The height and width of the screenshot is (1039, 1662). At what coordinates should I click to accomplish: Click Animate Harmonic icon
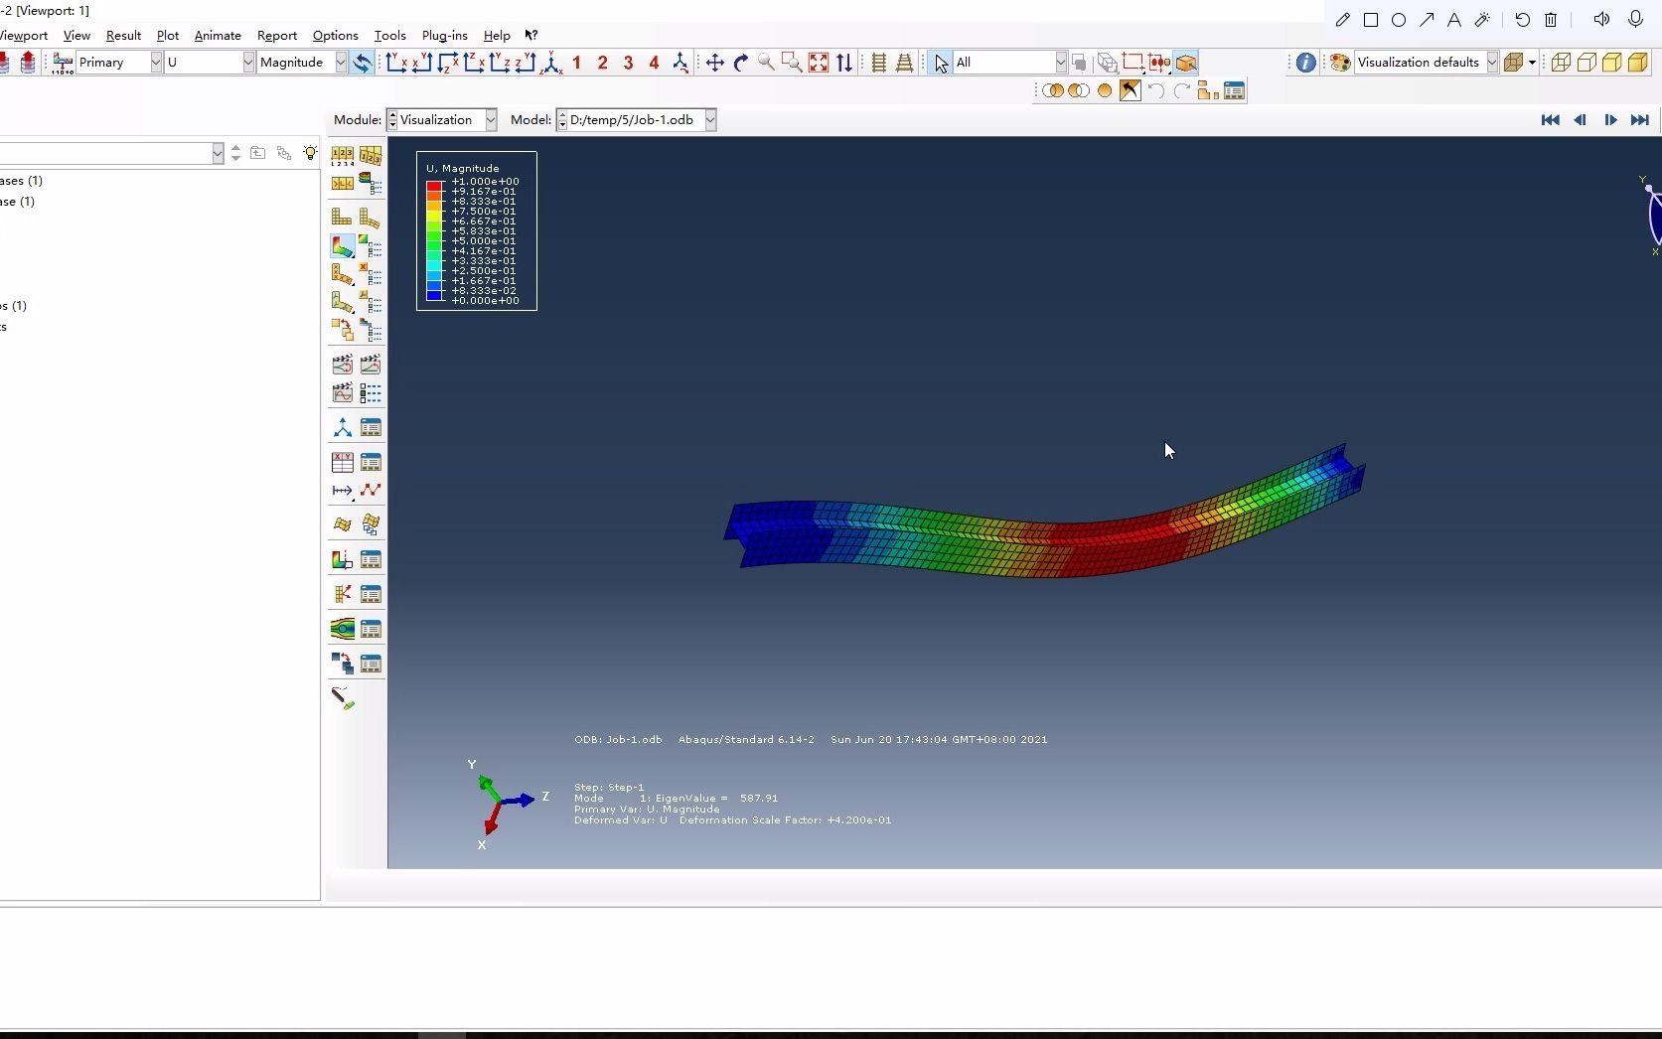pos(342,393)
